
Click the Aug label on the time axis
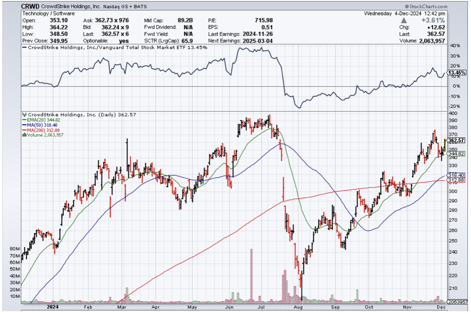coord(298,307)
